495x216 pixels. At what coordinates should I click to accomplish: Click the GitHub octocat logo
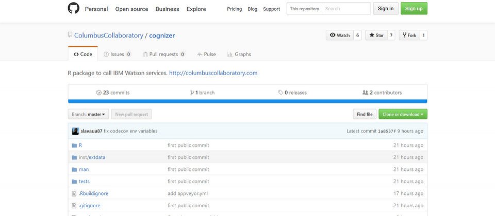(x=74, y=8)
